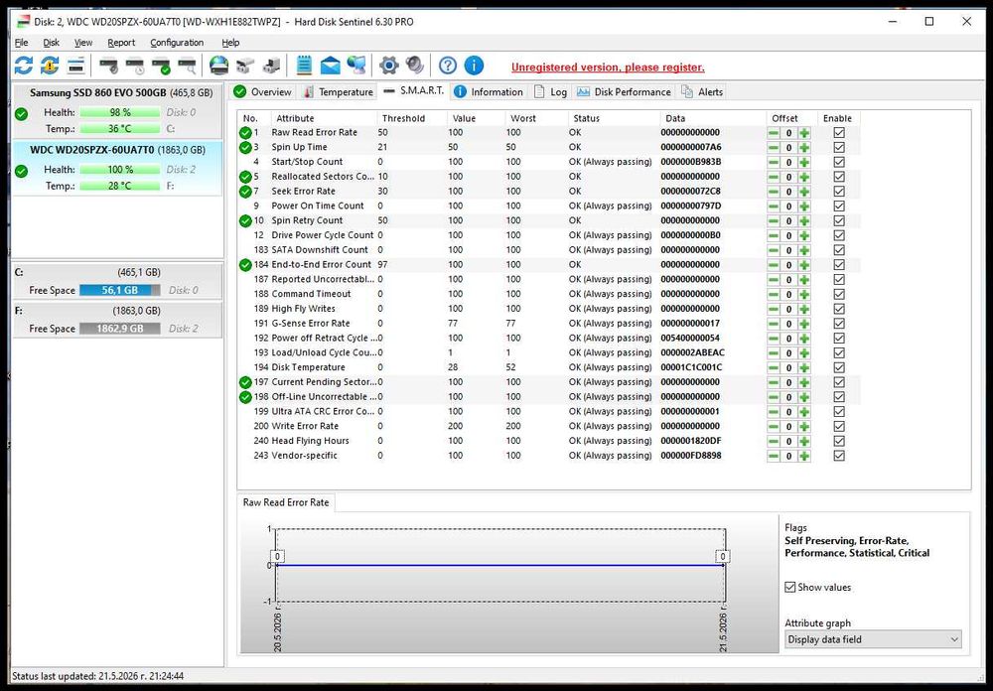
Task: Open the notepad report toolbar icon
Action: 304,66
